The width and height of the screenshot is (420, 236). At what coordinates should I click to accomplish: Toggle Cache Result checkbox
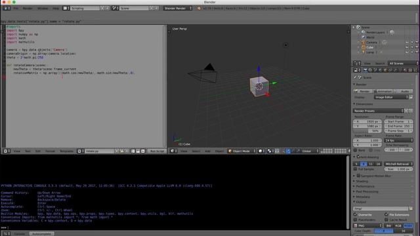coord(387,220)
